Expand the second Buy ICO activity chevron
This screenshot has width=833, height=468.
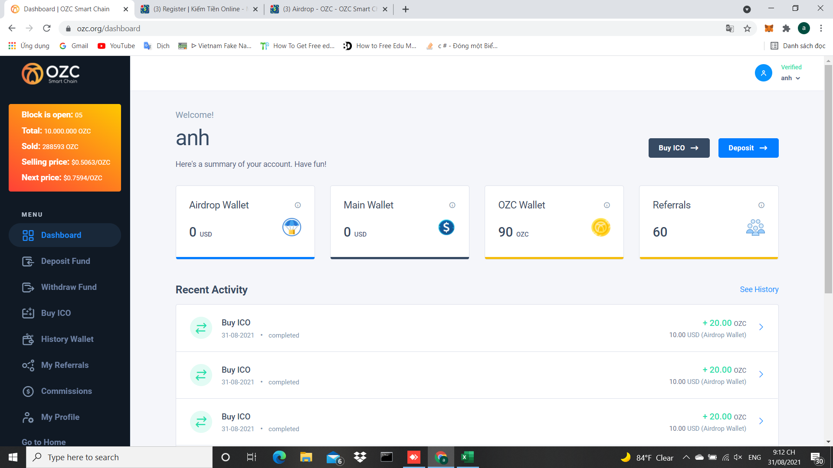[761, 374]
